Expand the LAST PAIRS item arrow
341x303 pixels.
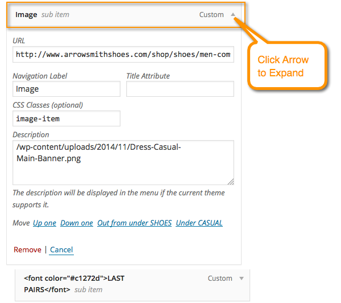click(241, 279)
